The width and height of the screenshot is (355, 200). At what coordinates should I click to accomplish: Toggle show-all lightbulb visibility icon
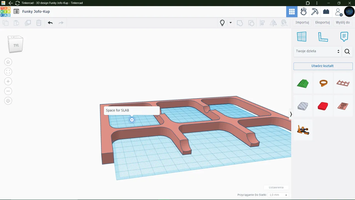[x=222, y=23]
